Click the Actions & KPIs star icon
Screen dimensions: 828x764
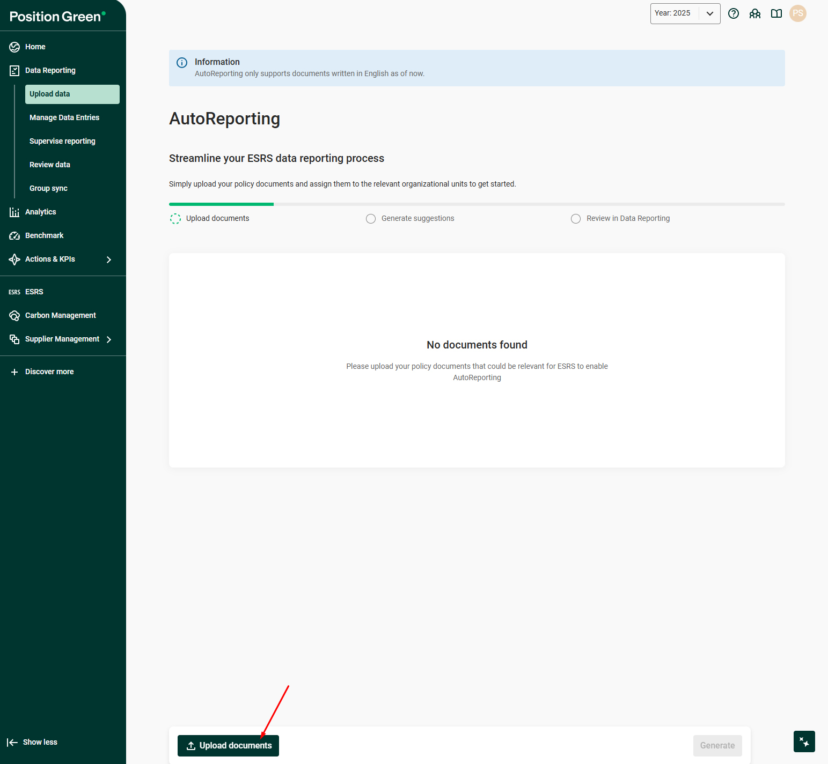point(14,259)
